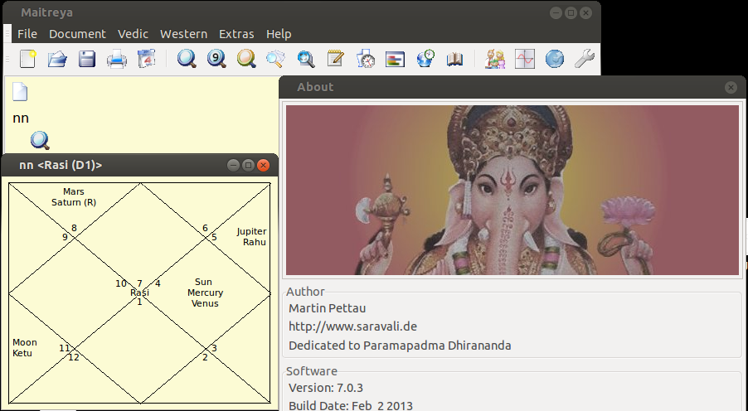Image resolution: width=748 pixels, height=411 pixels.
Task: Maximize the Maitreya main window
Action: pos(571,13)
